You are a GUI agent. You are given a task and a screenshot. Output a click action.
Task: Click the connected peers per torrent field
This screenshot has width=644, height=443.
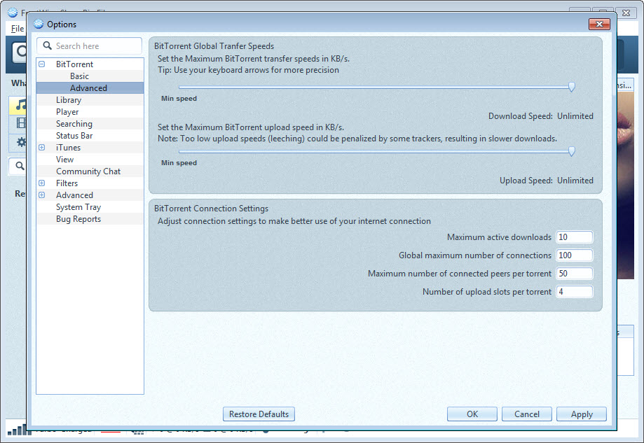point(574,274)
